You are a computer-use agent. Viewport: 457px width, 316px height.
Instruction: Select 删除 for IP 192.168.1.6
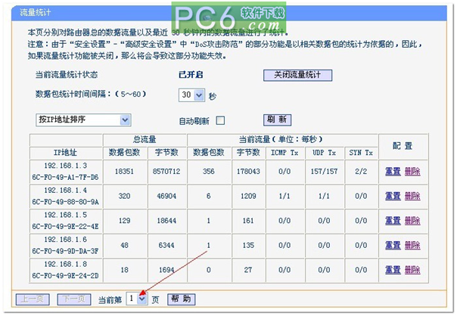(412, 244)
